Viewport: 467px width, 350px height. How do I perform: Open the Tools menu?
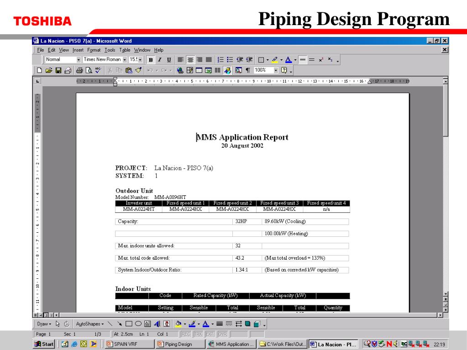tap(110, 50)
